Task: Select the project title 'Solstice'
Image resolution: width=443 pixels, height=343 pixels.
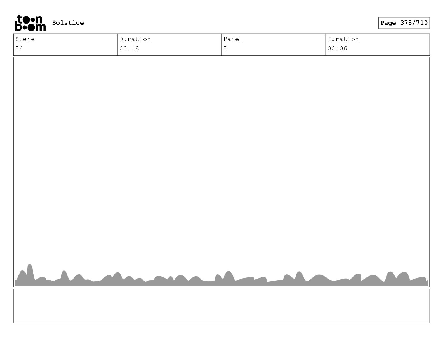Action: click(x=68, y=23)
